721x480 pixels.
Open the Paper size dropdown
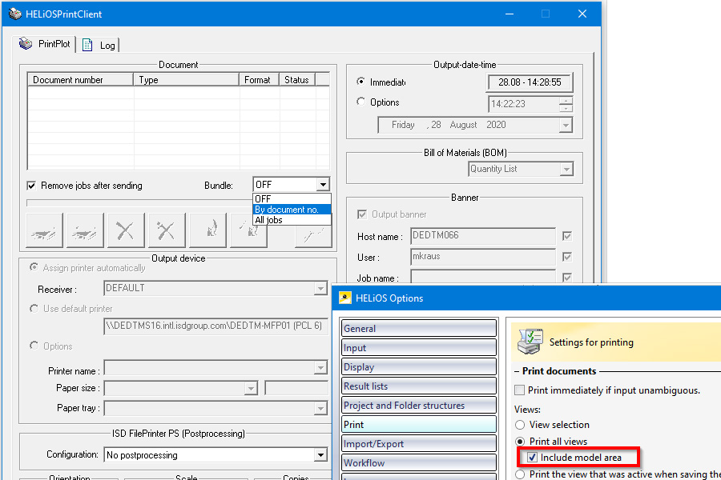(x=251, y=389)
